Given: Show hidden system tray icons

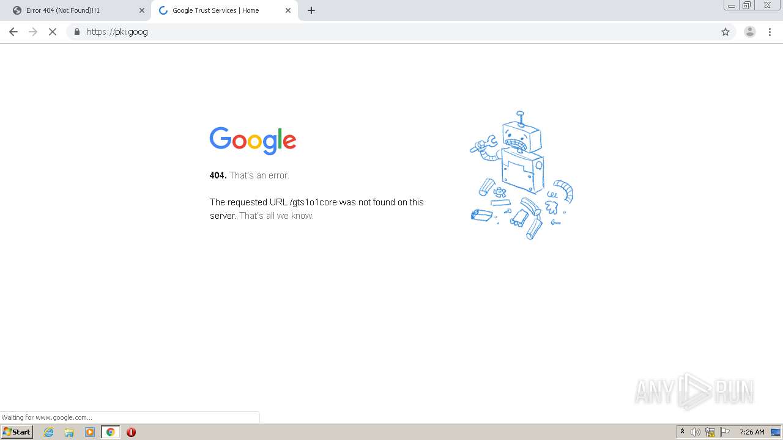Looking at the screenshot, I should point(682,432).
